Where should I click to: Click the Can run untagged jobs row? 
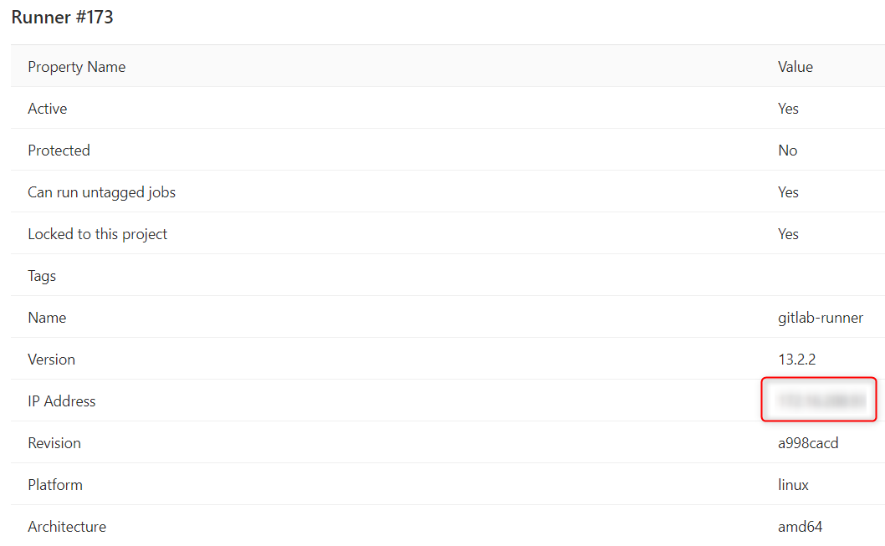click(448, 191)
